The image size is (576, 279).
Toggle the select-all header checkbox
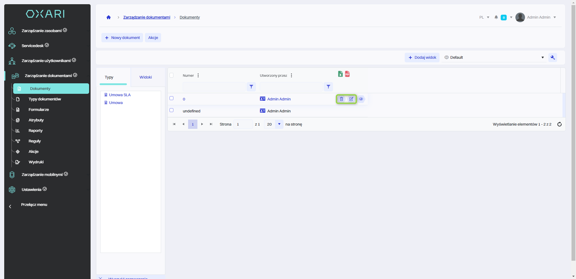pos(172,75)
